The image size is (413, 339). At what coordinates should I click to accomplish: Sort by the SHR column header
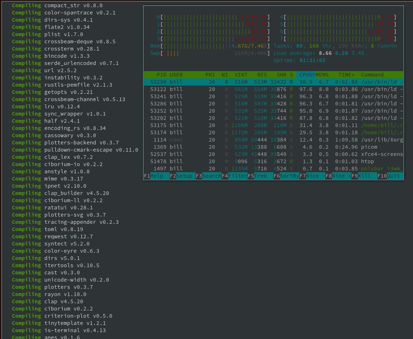[x=281, y=75]
